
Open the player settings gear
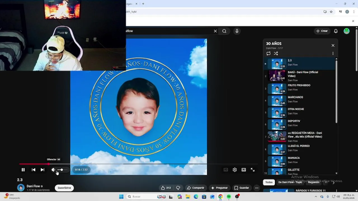coord(235,170)
